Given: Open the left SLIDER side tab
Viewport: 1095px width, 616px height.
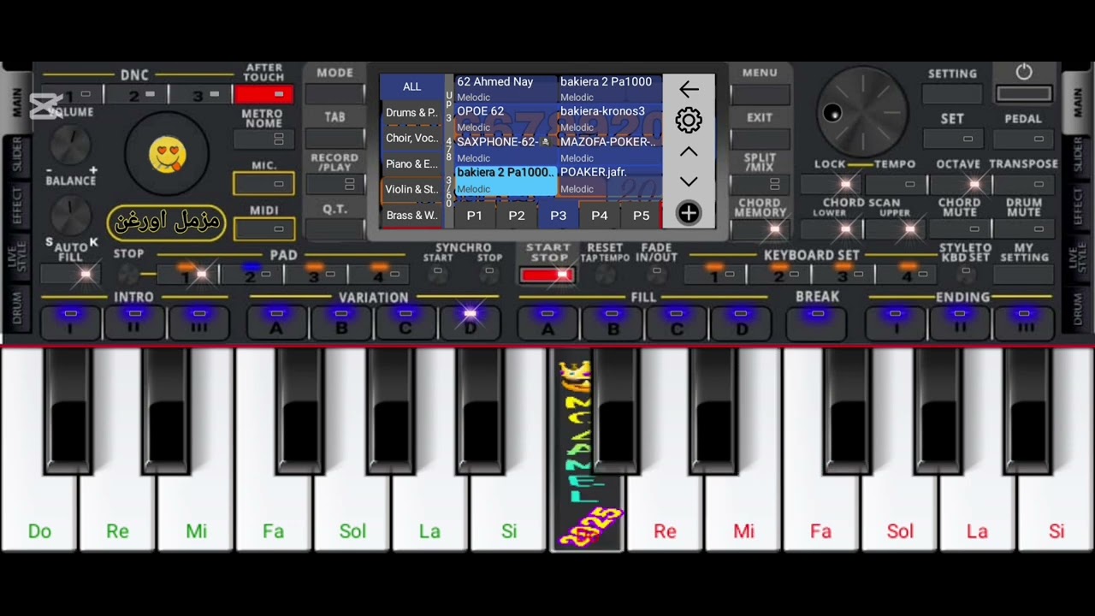Looking at the screenshot, I should point(16,155).
